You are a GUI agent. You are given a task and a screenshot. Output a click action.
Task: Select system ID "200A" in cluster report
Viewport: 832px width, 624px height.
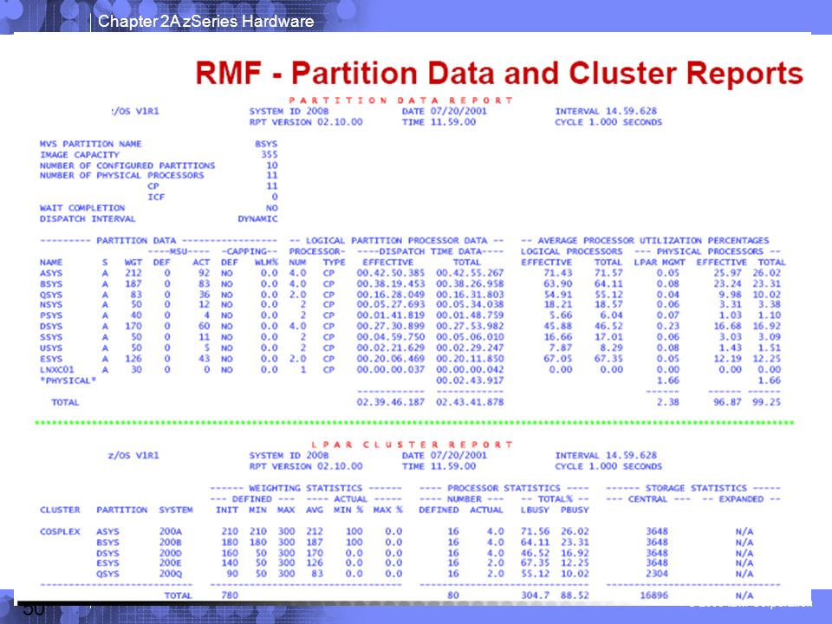click(x=171, y=531)
